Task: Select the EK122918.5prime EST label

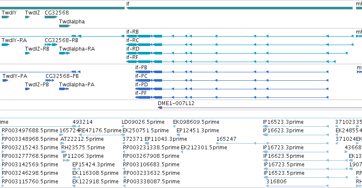Action: (95, 182)
